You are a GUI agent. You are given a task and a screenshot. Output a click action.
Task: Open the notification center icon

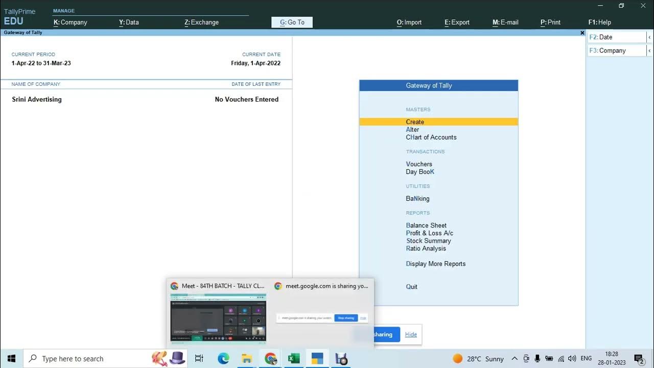[639, 359]
